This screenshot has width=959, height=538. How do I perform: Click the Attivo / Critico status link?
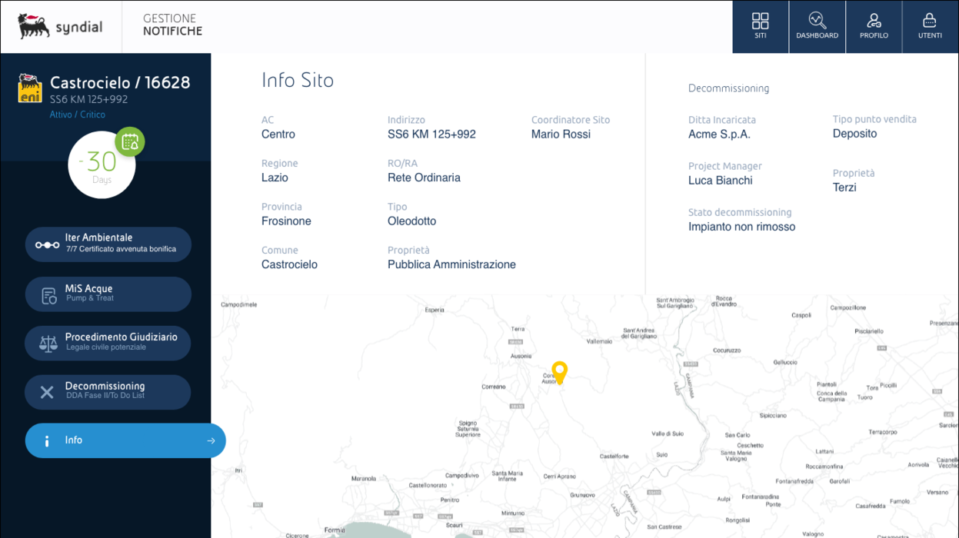(78, 115)
